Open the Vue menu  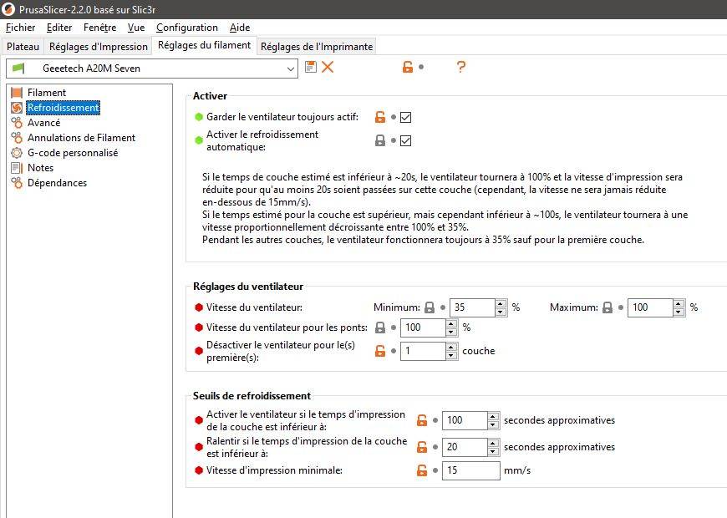click(x=136, y=28)
